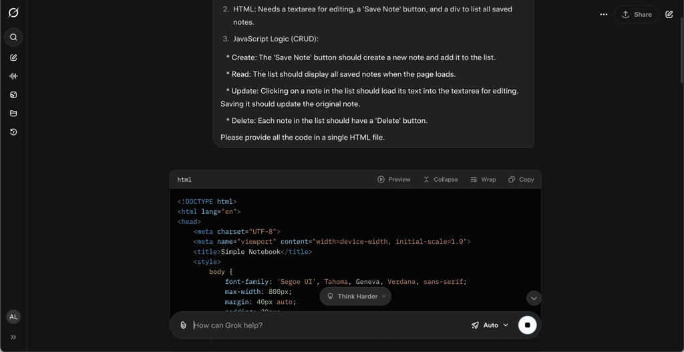Attach a file with paperclip icon

(x=183, y=325)
